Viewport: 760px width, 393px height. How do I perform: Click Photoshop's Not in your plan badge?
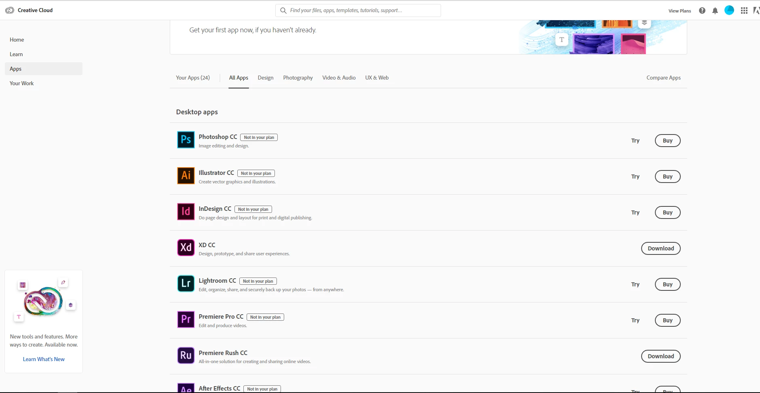259,137
